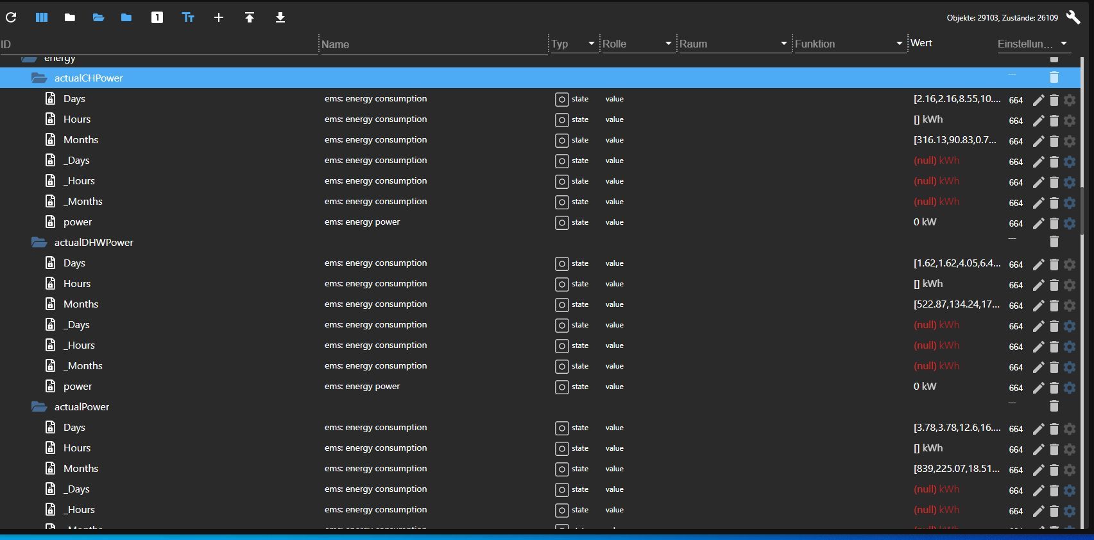The height and width of the screenshot is (540, 1094).
Task: Click 'ems: energy power' name of actualDHWPower power
Action: coord(362,386)
